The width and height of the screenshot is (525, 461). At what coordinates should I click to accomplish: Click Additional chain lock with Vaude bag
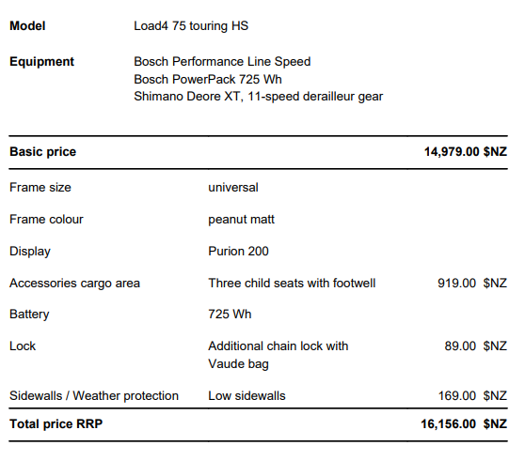278,355
